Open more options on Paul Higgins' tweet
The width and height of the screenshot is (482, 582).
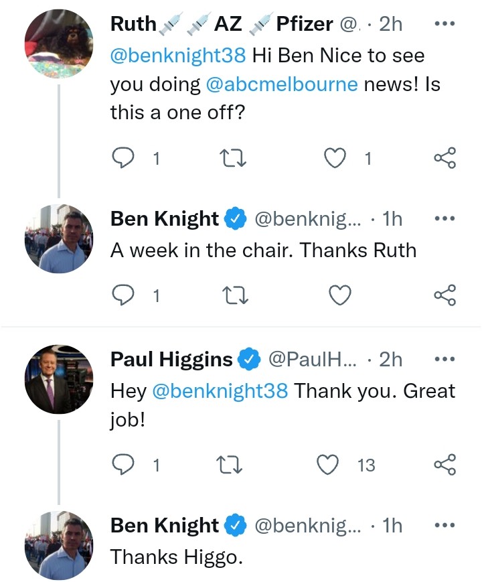[445, 360]
